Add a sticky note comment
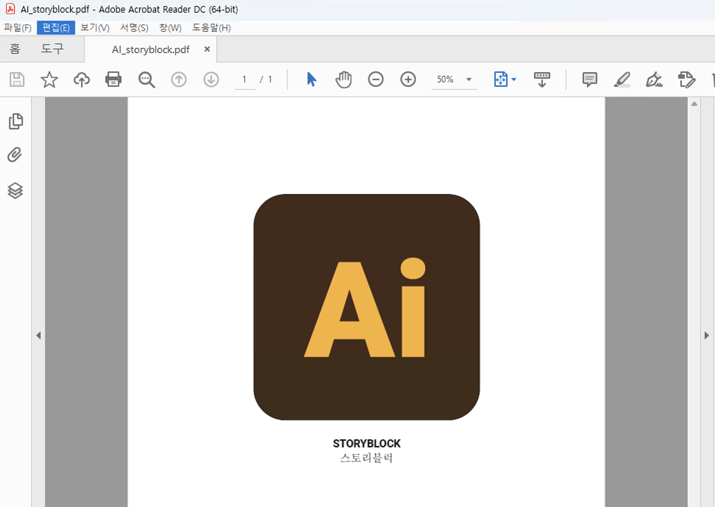The width and height of the screenshot is (715, 507). coord(590,79)
